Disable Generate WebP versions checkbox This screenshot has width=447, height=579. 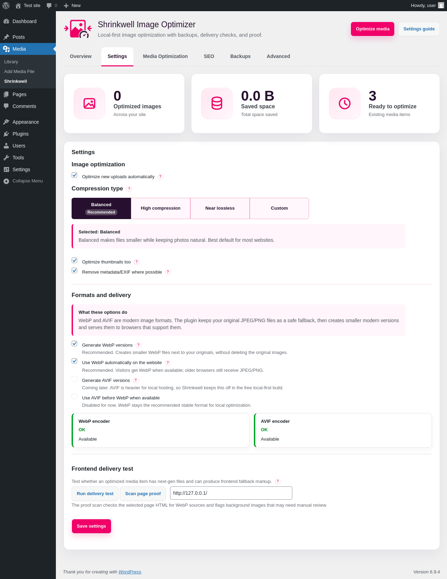tap(74, 343)
